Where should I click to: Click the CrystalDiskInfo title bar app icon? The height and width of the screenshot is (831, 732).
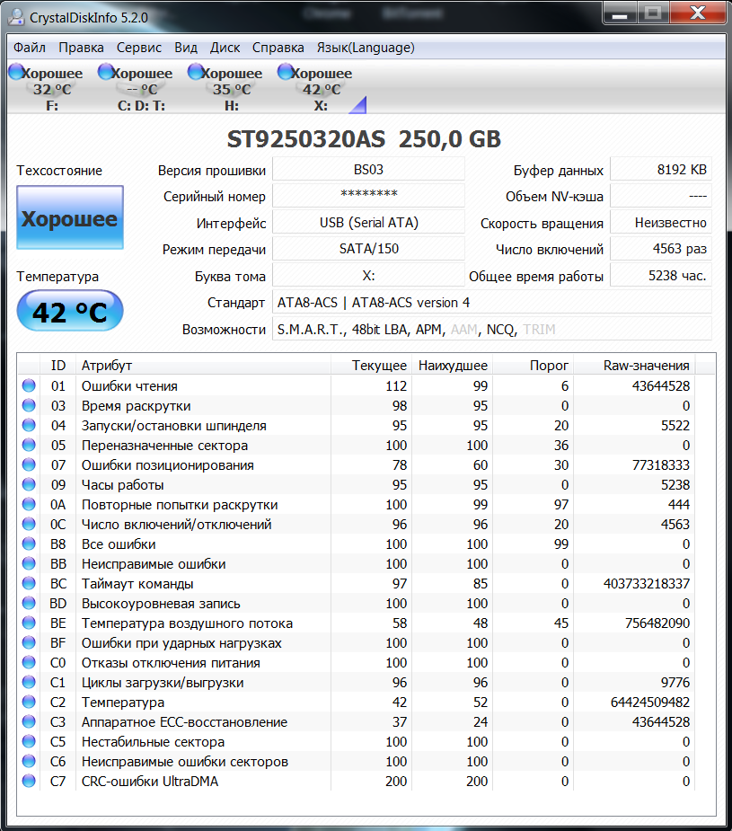17,17
